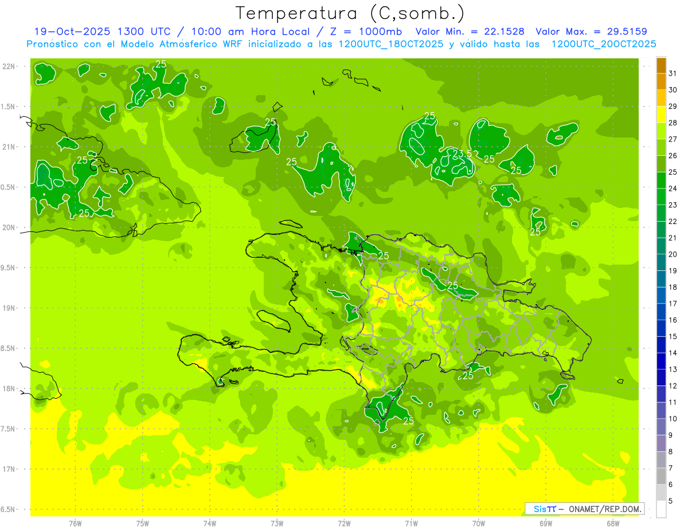Click the '31' legend value
This screenshot has height=531, width=688.
(673, 73)
